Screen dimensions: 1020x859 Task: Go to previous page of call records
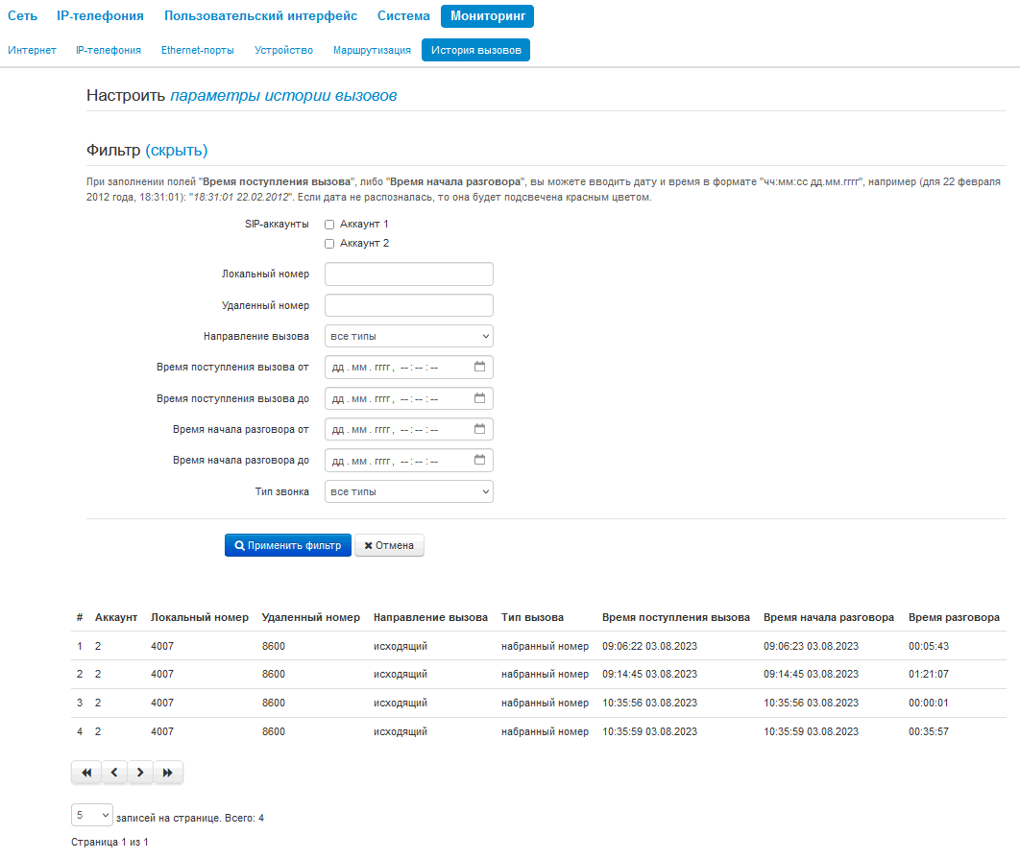pos(114,773)
